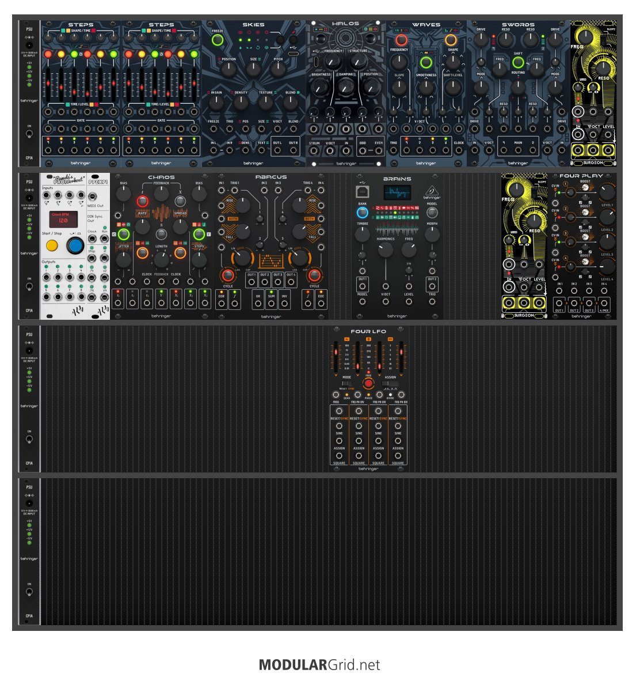Click the MORPH knob on Brains

[x=432, y=234]
